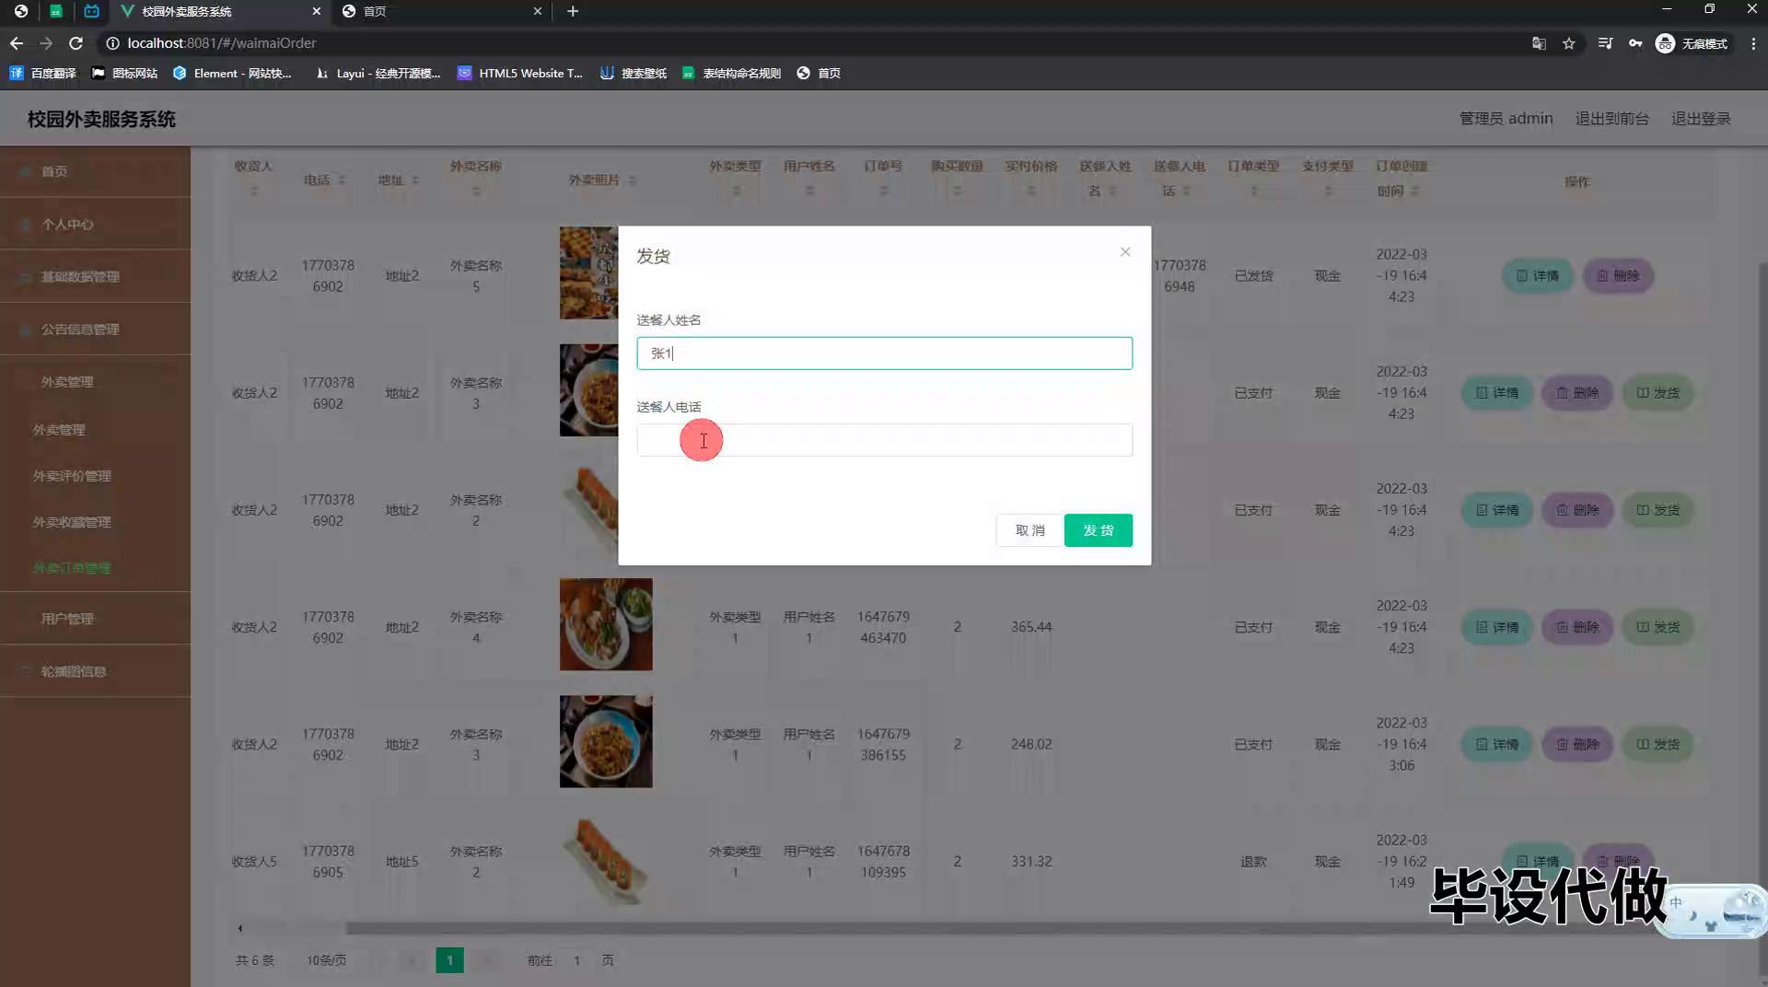Switch to the 首页 browser tab

coord(433,11)
